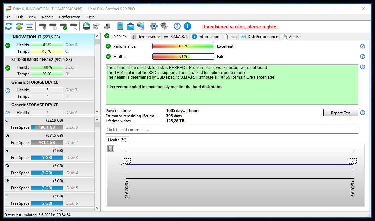Select the ST1000DM003-1ER162 disk entry
The image size is (375, 221).
click(49, 67)
